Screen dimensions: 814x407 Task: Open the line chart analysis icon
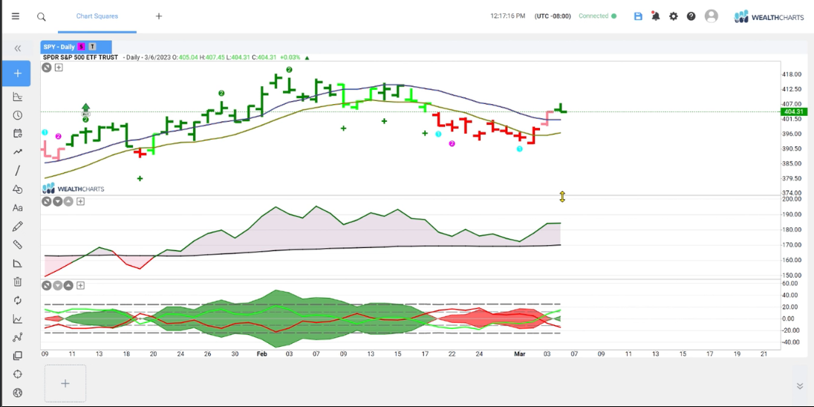point(18,319)
